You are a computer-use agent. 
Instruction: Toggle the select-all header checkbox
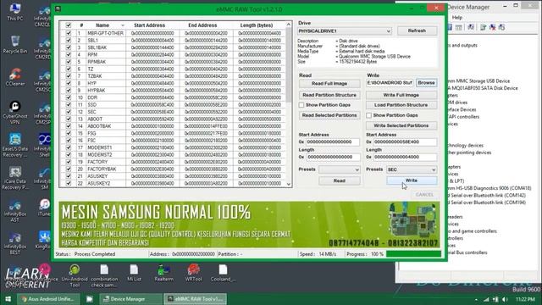click(x=68, y=25)
